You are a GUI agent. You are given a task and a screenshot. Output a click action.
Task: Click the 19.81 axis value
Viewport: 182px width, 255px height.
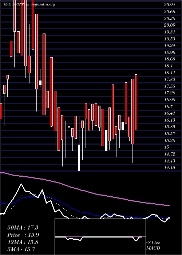170,32
